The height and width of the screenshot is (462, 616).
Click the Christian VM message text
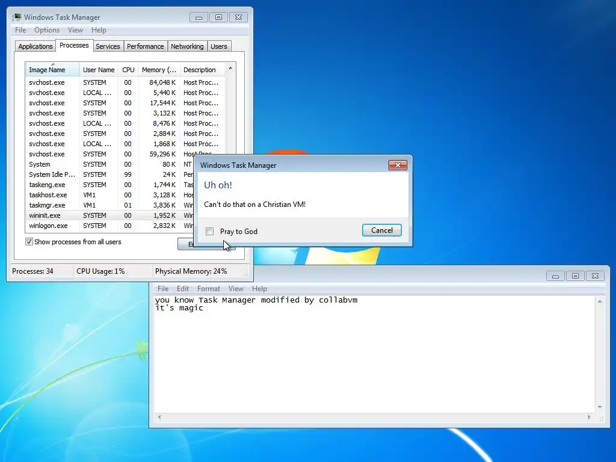pyautogui.click(x=254, y=205)
